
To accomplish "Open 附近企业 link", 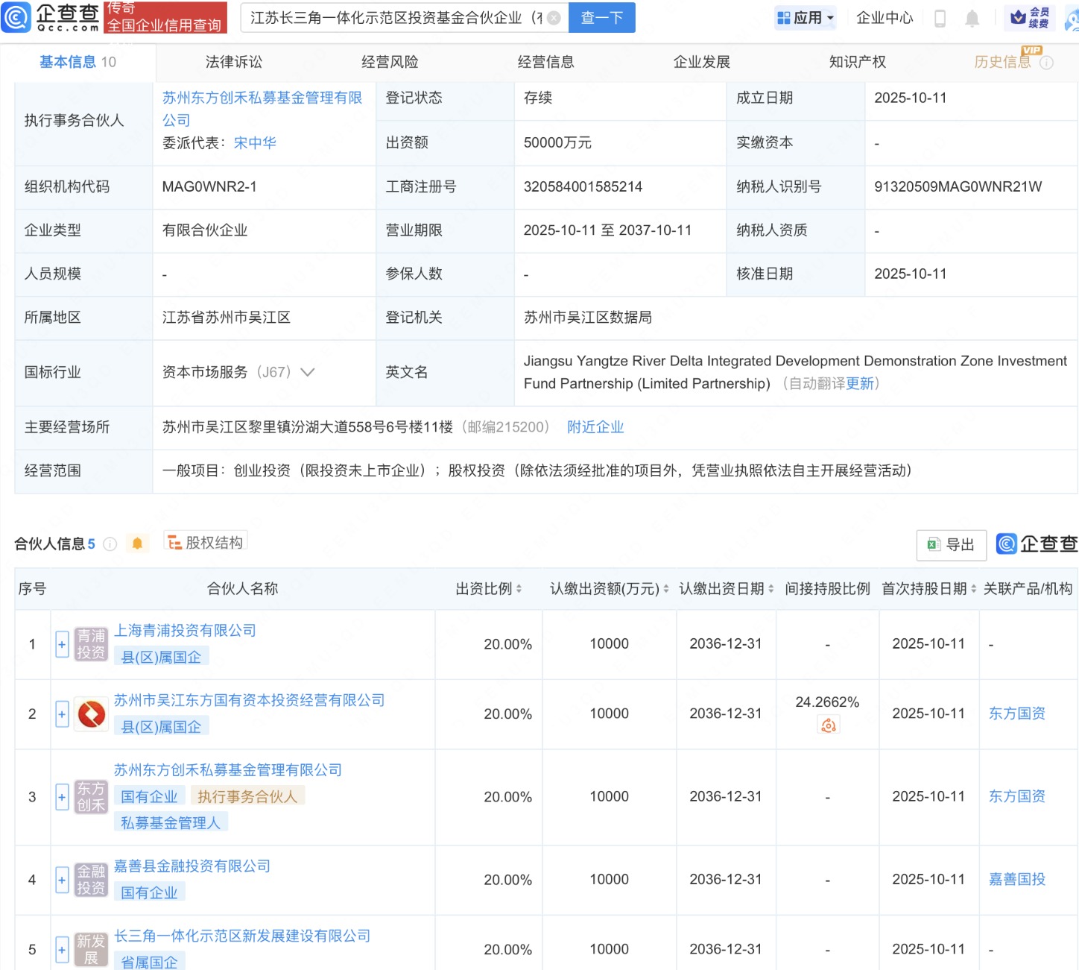I will [595, 427].
